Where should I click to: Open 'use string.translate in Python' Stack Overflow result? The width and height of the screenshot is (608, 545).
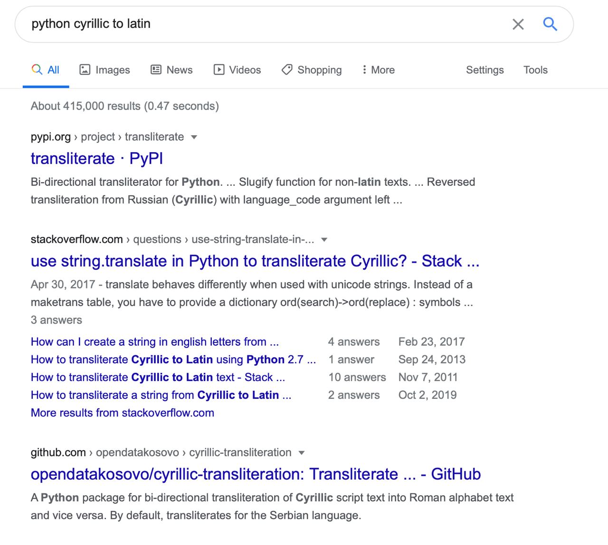point(255,261)
